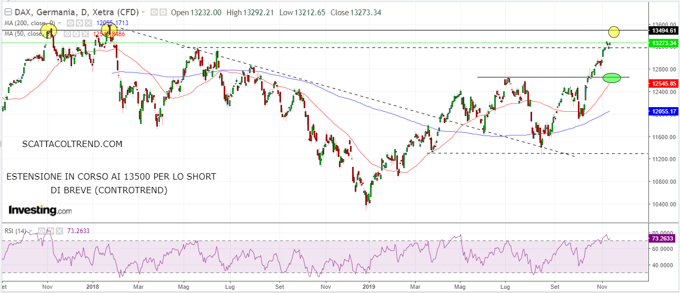The height and width of the screenshot is (293, 680).
Task: Expand the MA 200 indicator dropdown arrow
Action: click(x=59, y=23)
